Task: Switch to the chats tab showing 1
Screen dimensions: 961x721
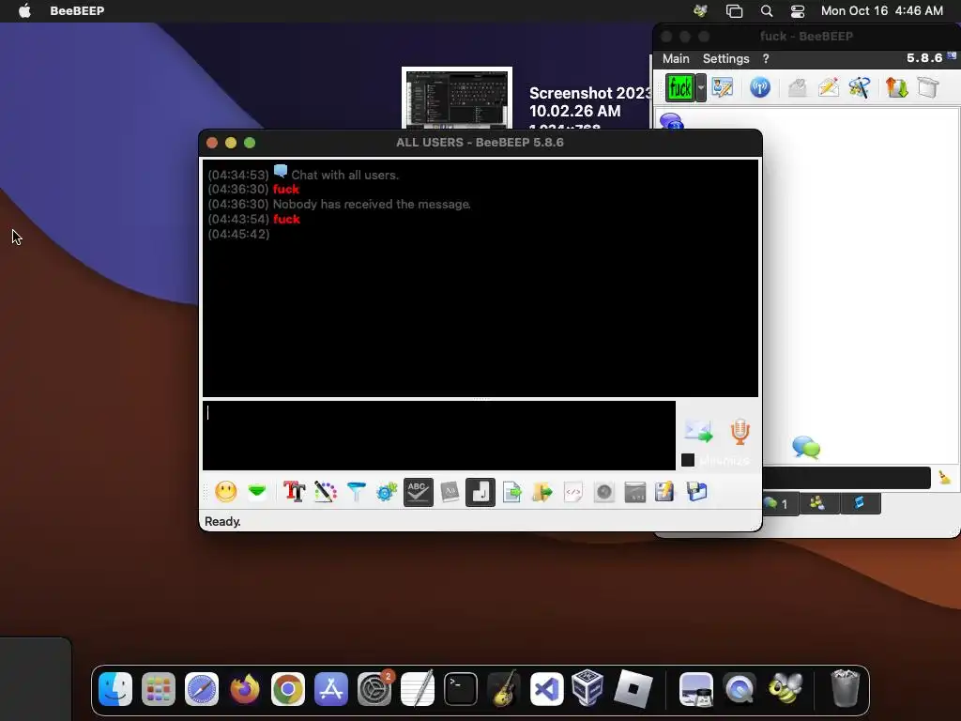Action: pyautogui.click(x=780, y=503)
